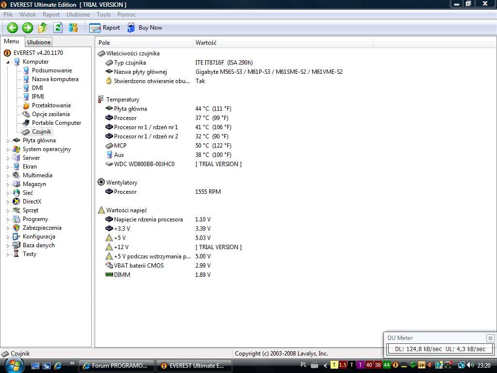Go forward with the green right arrow
Image resolution: width=497 pixels, height=373 pixels.
pyautogui.click(x=28, y=28)
